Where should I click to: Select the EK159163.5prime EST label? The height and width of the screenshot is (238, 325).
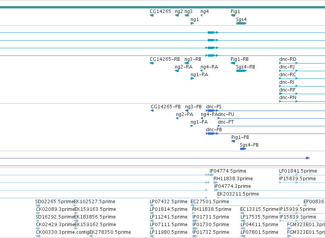(95, 209)
